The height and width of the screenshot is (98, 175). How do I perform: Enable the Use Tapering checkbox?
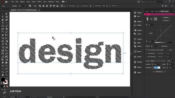pyautogui.click(x=146, y=57)
